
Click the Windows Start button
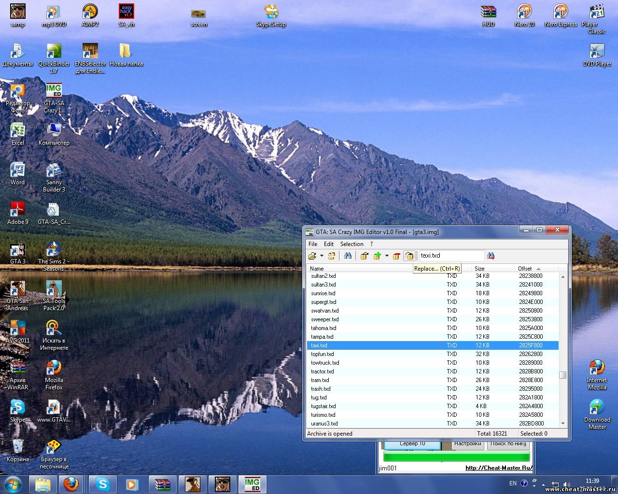point(13,484)
